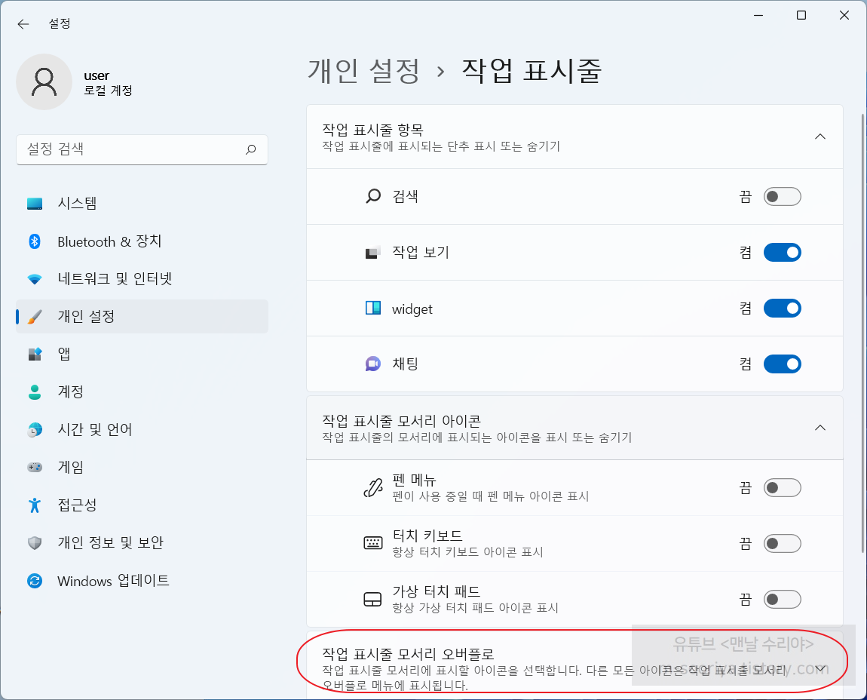
Task: Select the Bluetooth icon in sidebar
Action: 35,241
